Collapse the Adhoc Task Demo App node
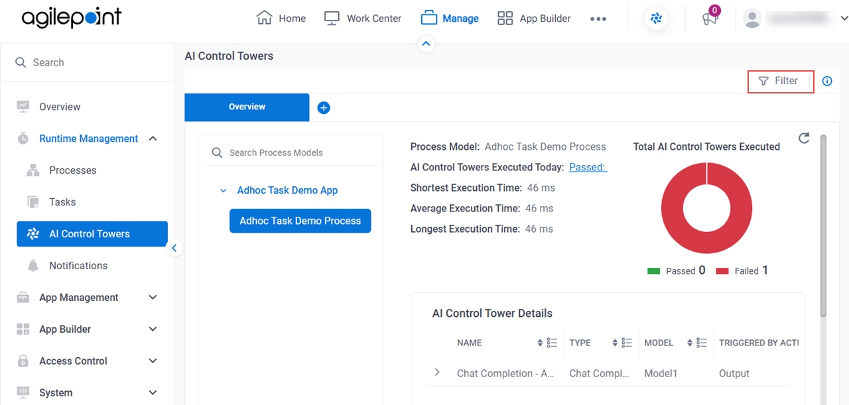849x405 pixels. 223,191
